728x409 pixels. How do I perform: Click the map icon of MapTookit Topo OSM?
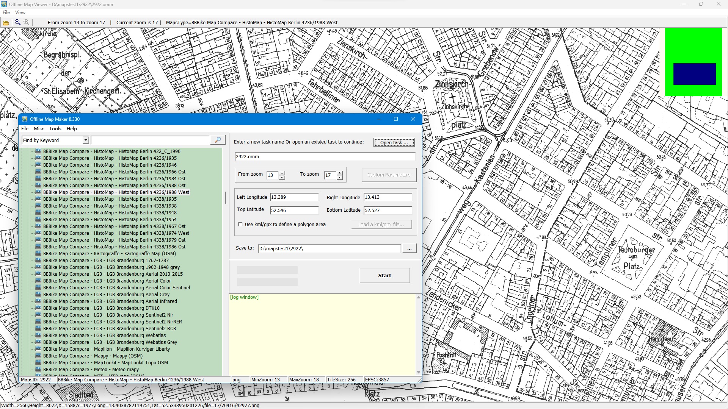click(x=38, y=362)
